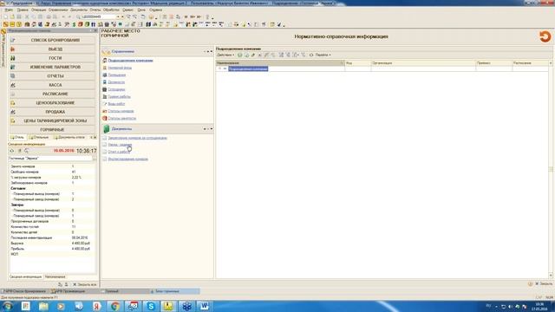Sort by Наименование column header
The height and width of the screenshot is (312, 555).
(280, 63)
